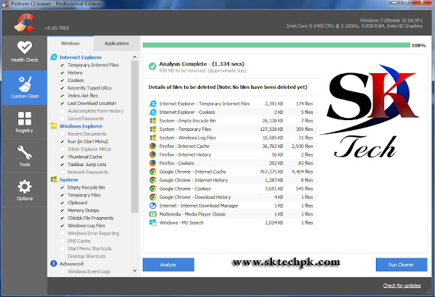Open the Registry cleaner section
The height and width of the screenshot is (297, 435).
[24, 122]
